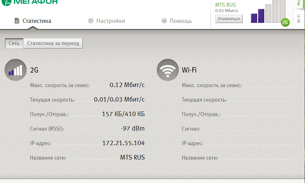
Task: Click the Wi-Fi label Получ./Отправ.
Action: [201, 114]
